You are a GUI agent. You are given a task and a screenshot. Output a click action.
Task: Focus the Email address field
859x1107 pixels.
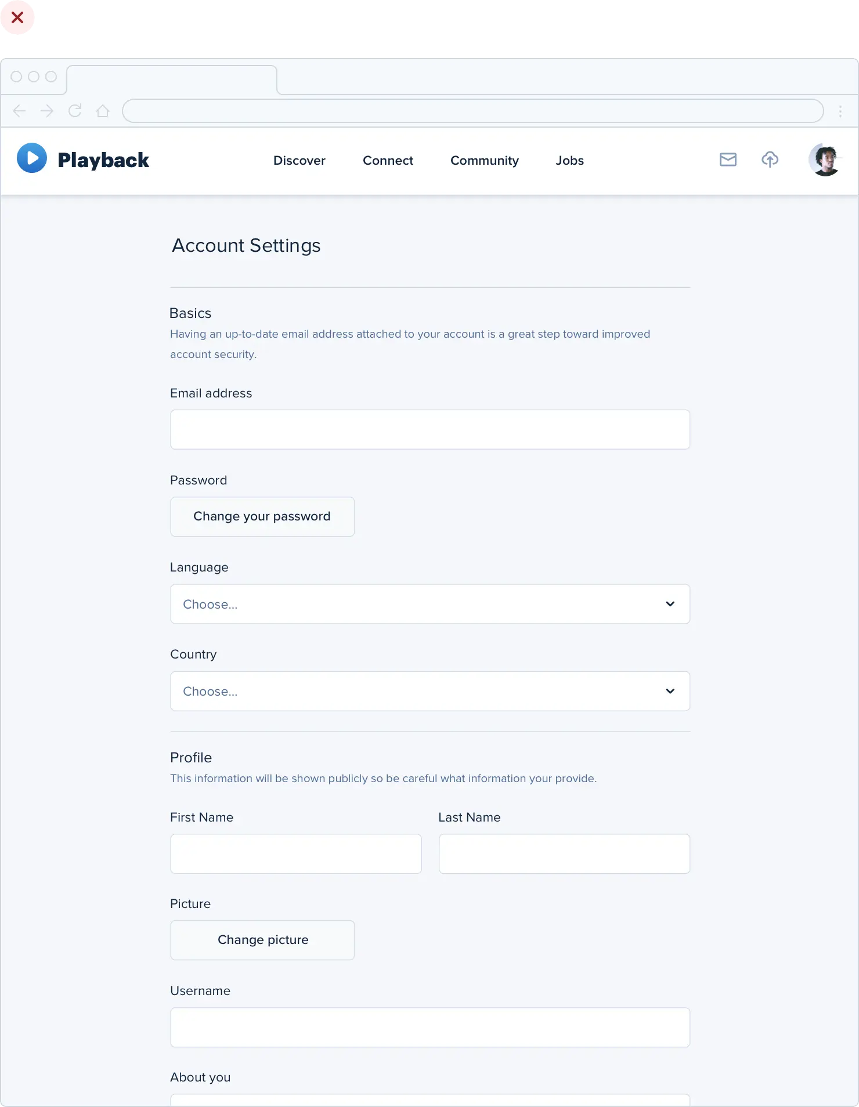pos(429,429)
